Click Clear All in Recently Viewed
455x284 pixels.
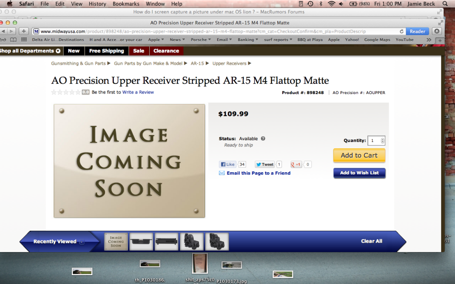pyautogui.click(x=371, y=241)
